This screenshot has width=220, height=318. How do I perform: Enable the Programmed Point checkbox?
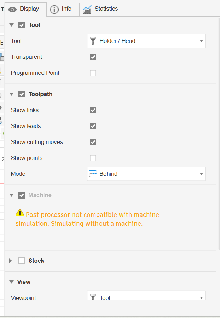[93, 73]
